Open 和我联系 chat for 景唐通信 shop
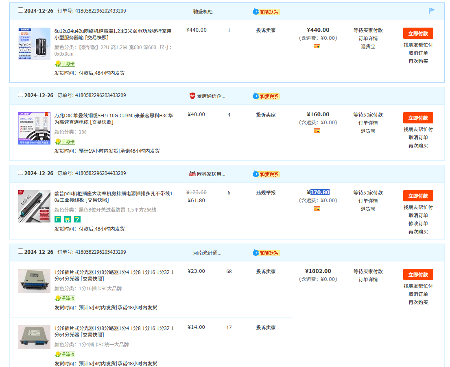The height and width of the screenshot is (367, 450). coord(267,96)
